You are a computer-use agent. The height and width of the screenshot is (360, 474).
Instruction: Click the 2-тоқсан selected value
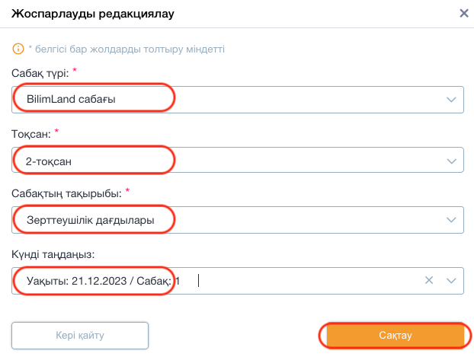49,161
